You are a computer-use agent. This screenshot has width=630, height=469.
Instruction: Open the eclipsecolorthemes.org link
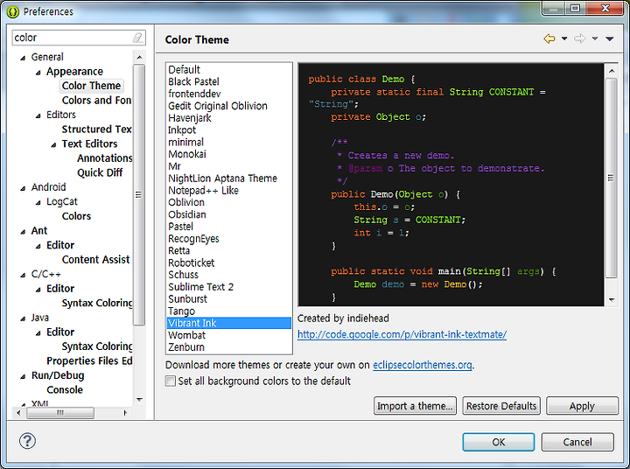tap(423, 365)
